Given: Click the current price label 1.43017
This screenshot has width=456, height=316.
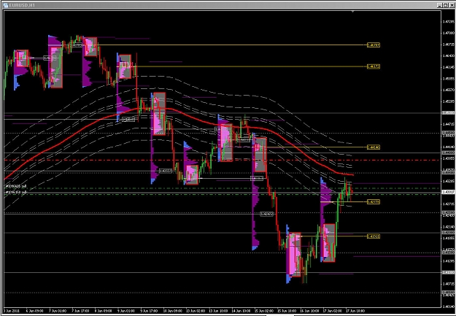Looking at the screenshot, I should pos(448,192).
